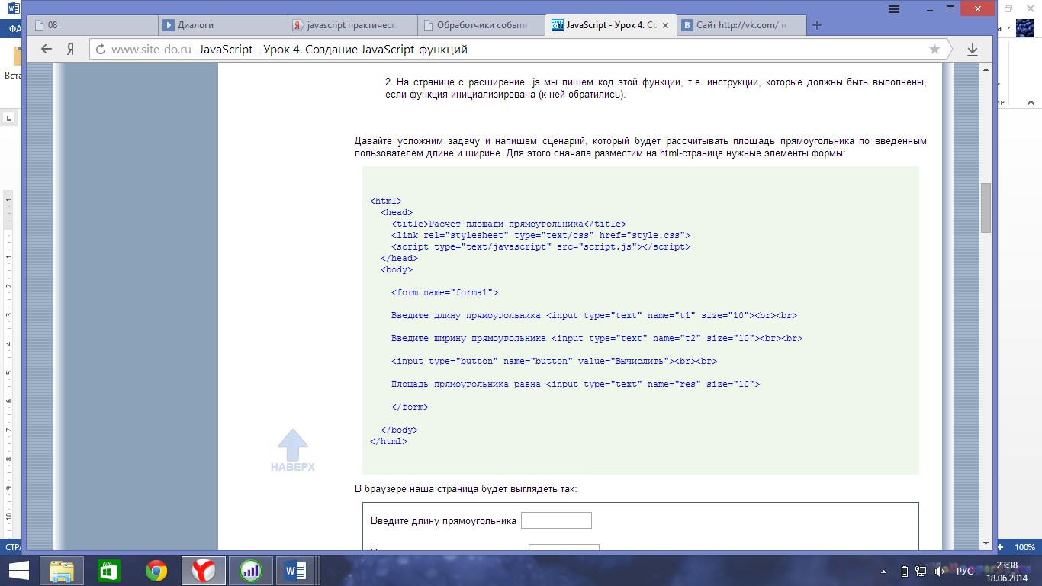Click the script src="script.js" line

[x=541, y=247]
